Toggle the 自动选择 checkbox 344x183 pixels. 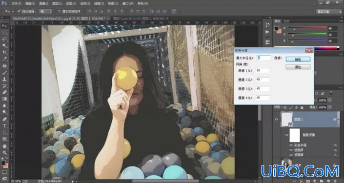tap(19, 11)
